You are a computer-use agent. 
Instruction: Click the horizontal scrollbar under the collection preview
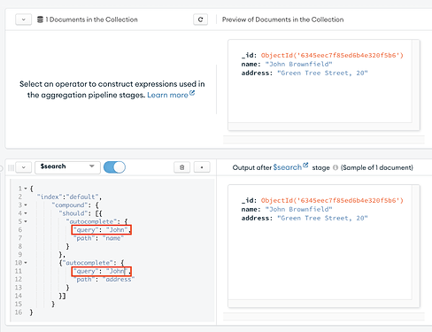coord(324,140)
